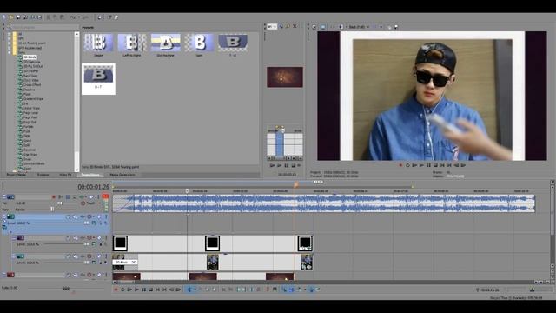
Task: Solo the highlighted blue video track
Action: (106, 216)
